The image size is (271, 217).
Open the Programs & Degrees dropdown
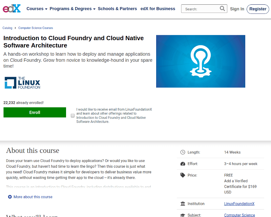tap(72, 9)
